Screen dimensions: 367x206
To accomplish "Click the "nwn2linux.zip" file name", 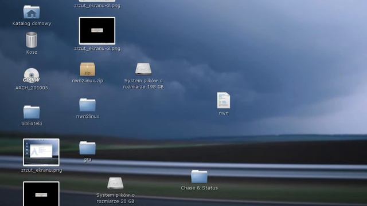I will pos(88,81).
